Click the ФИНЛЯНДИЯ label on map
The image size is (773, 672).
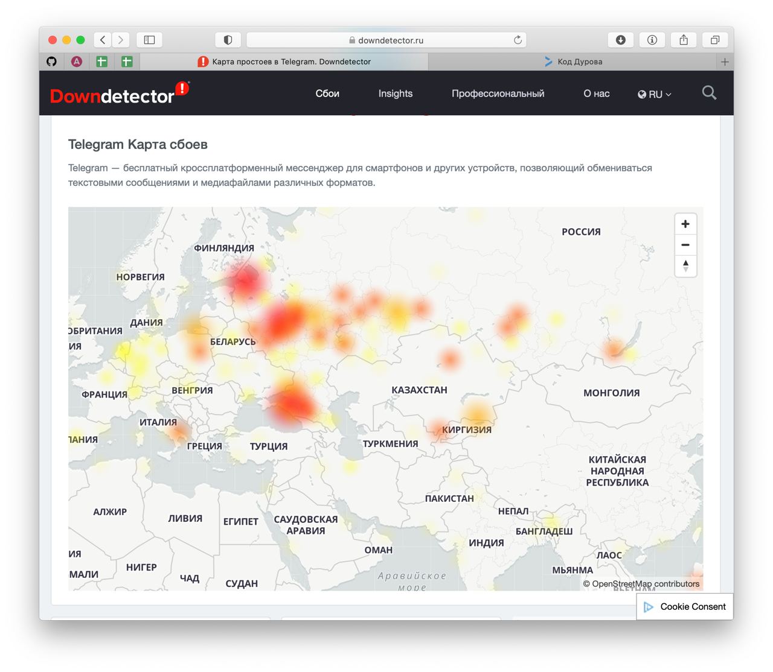click(x=224, y=248)
